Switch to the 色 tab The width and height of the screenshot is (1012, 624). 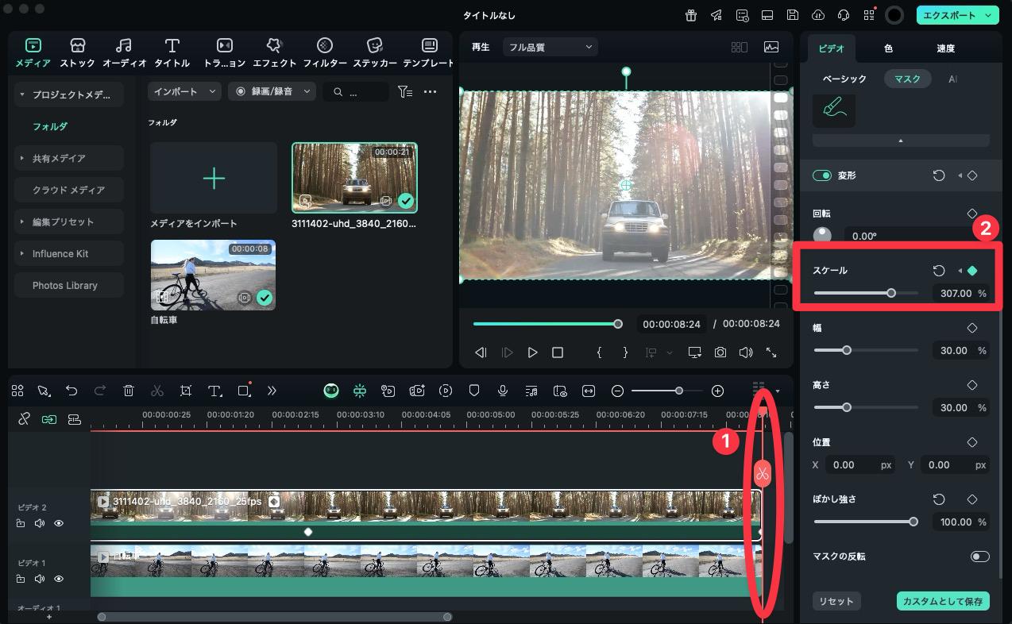click(x=888, y=48)
